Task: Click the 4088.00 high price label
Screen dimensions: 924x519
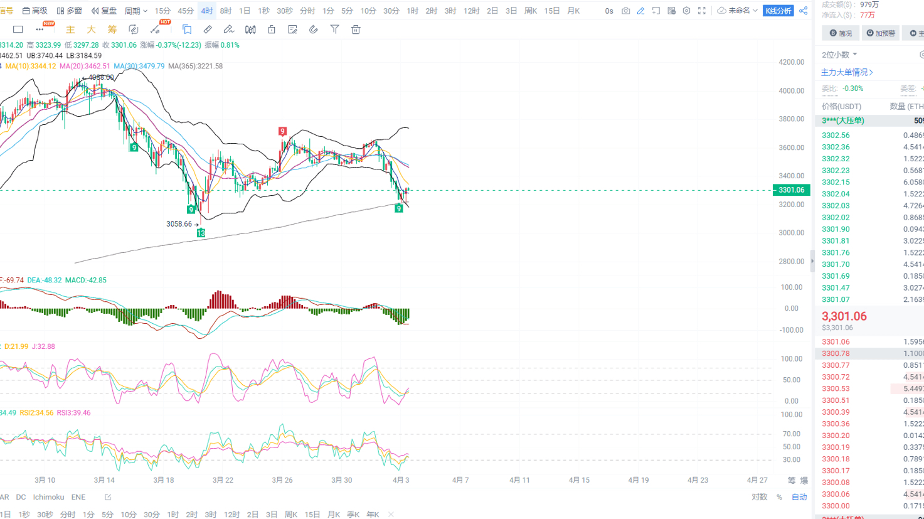Action: pos(101,78)
